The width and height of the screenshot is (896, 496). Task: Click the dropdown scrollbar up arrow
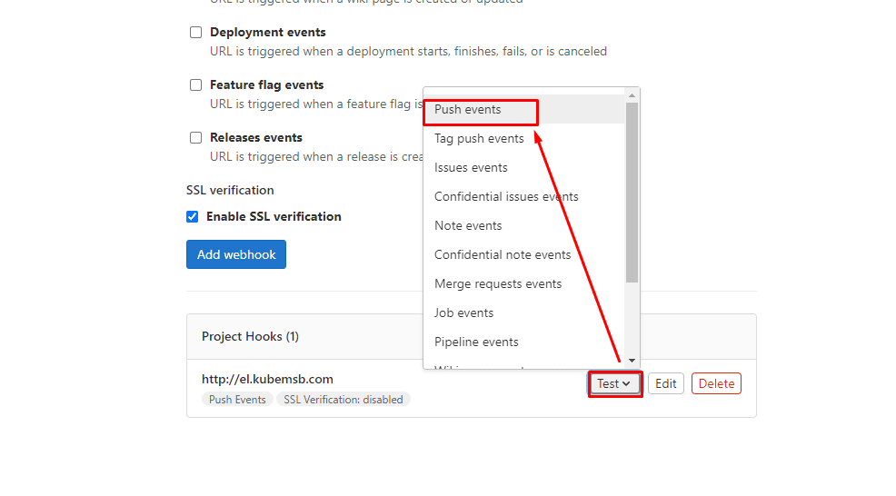pos(632,95)
